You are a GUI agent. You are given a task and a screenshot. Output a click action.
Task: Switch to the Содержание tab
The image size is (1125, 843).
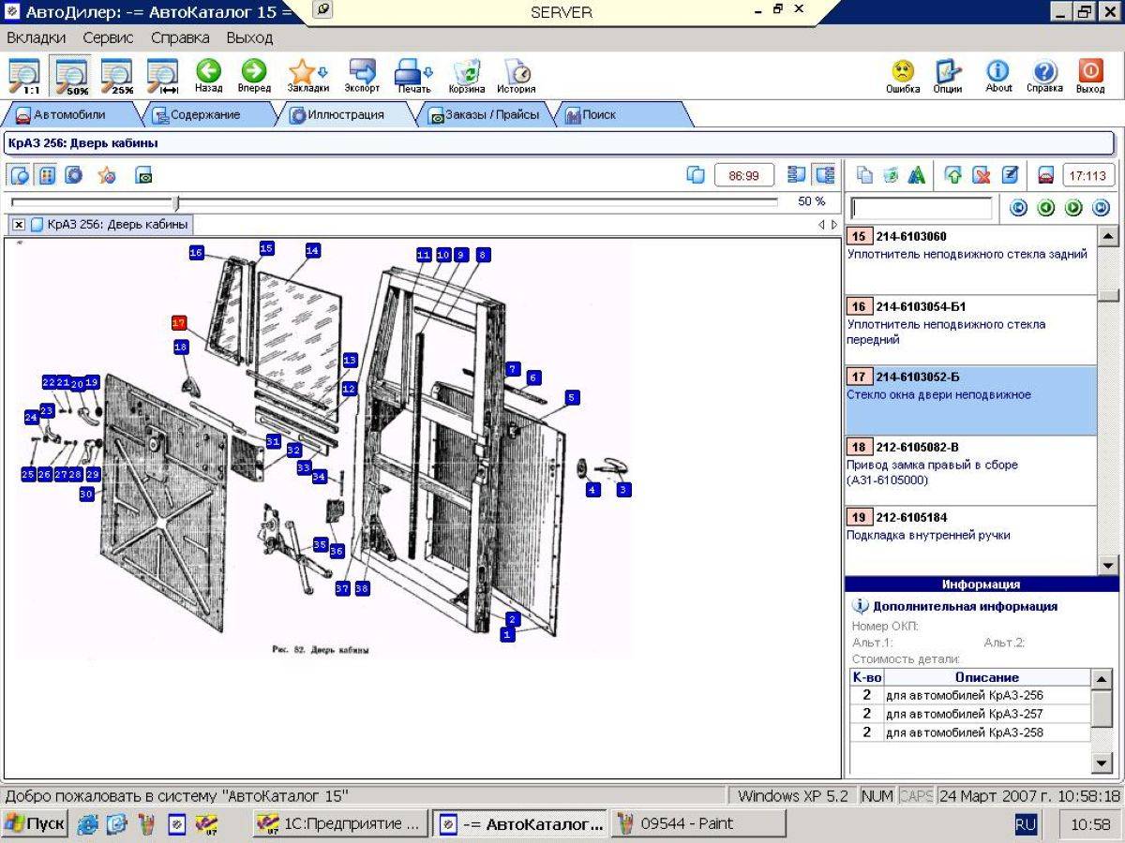[x=205, y=115]
